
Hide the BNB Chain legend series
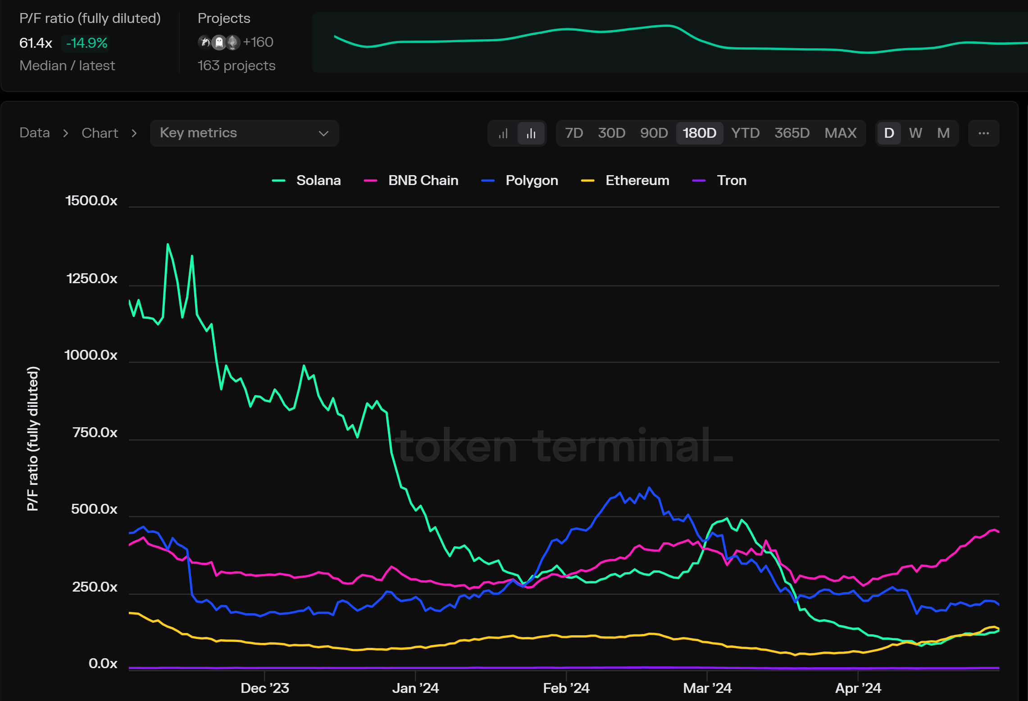423,181
